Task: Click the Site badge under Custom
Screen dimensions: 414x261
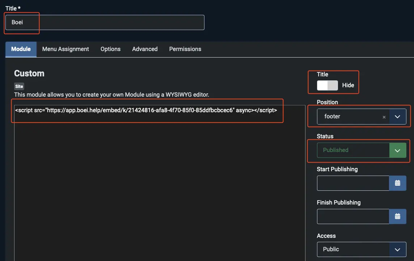Action: [19, 87]
